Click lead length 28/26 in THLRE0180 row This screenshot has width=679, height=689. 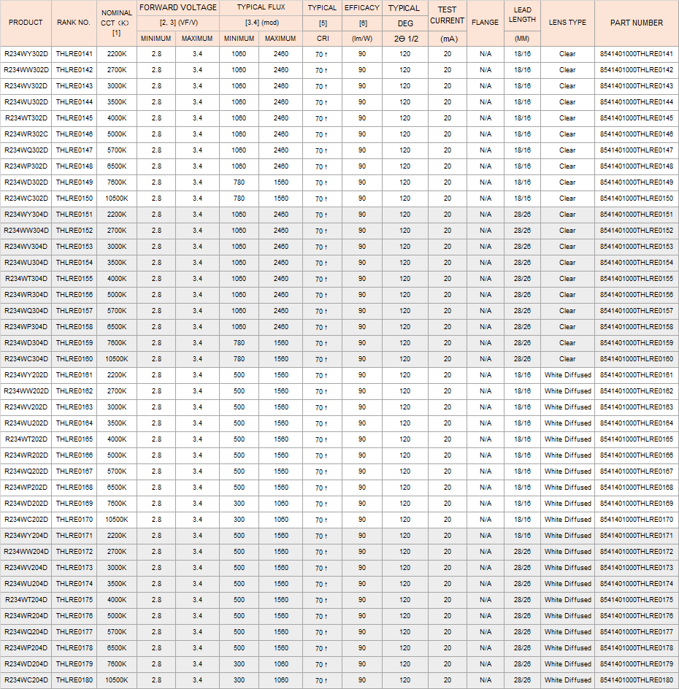[522, 680]
